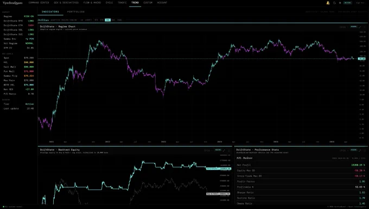Select the ETH asset button
The width and height of the screenshot is (369, 209).
coord(102,20)
